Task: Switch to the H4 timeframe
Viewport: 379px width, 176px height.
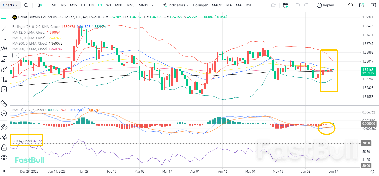Action: 91,5
